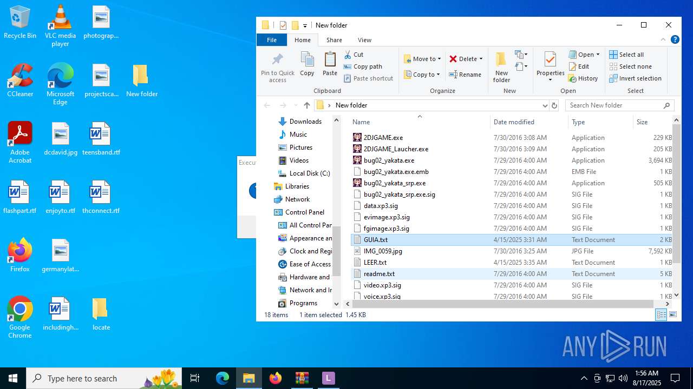Image resolution: width=693 pixels, height=389 pixels.
Task: Click WinRAR taskbar icon
Action: pyautogui.click(x=302, y=378)
